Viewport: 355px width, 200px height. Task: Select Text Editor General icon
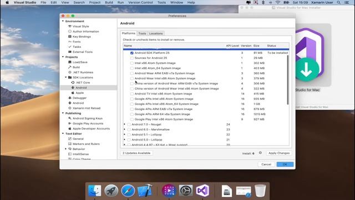70,139
